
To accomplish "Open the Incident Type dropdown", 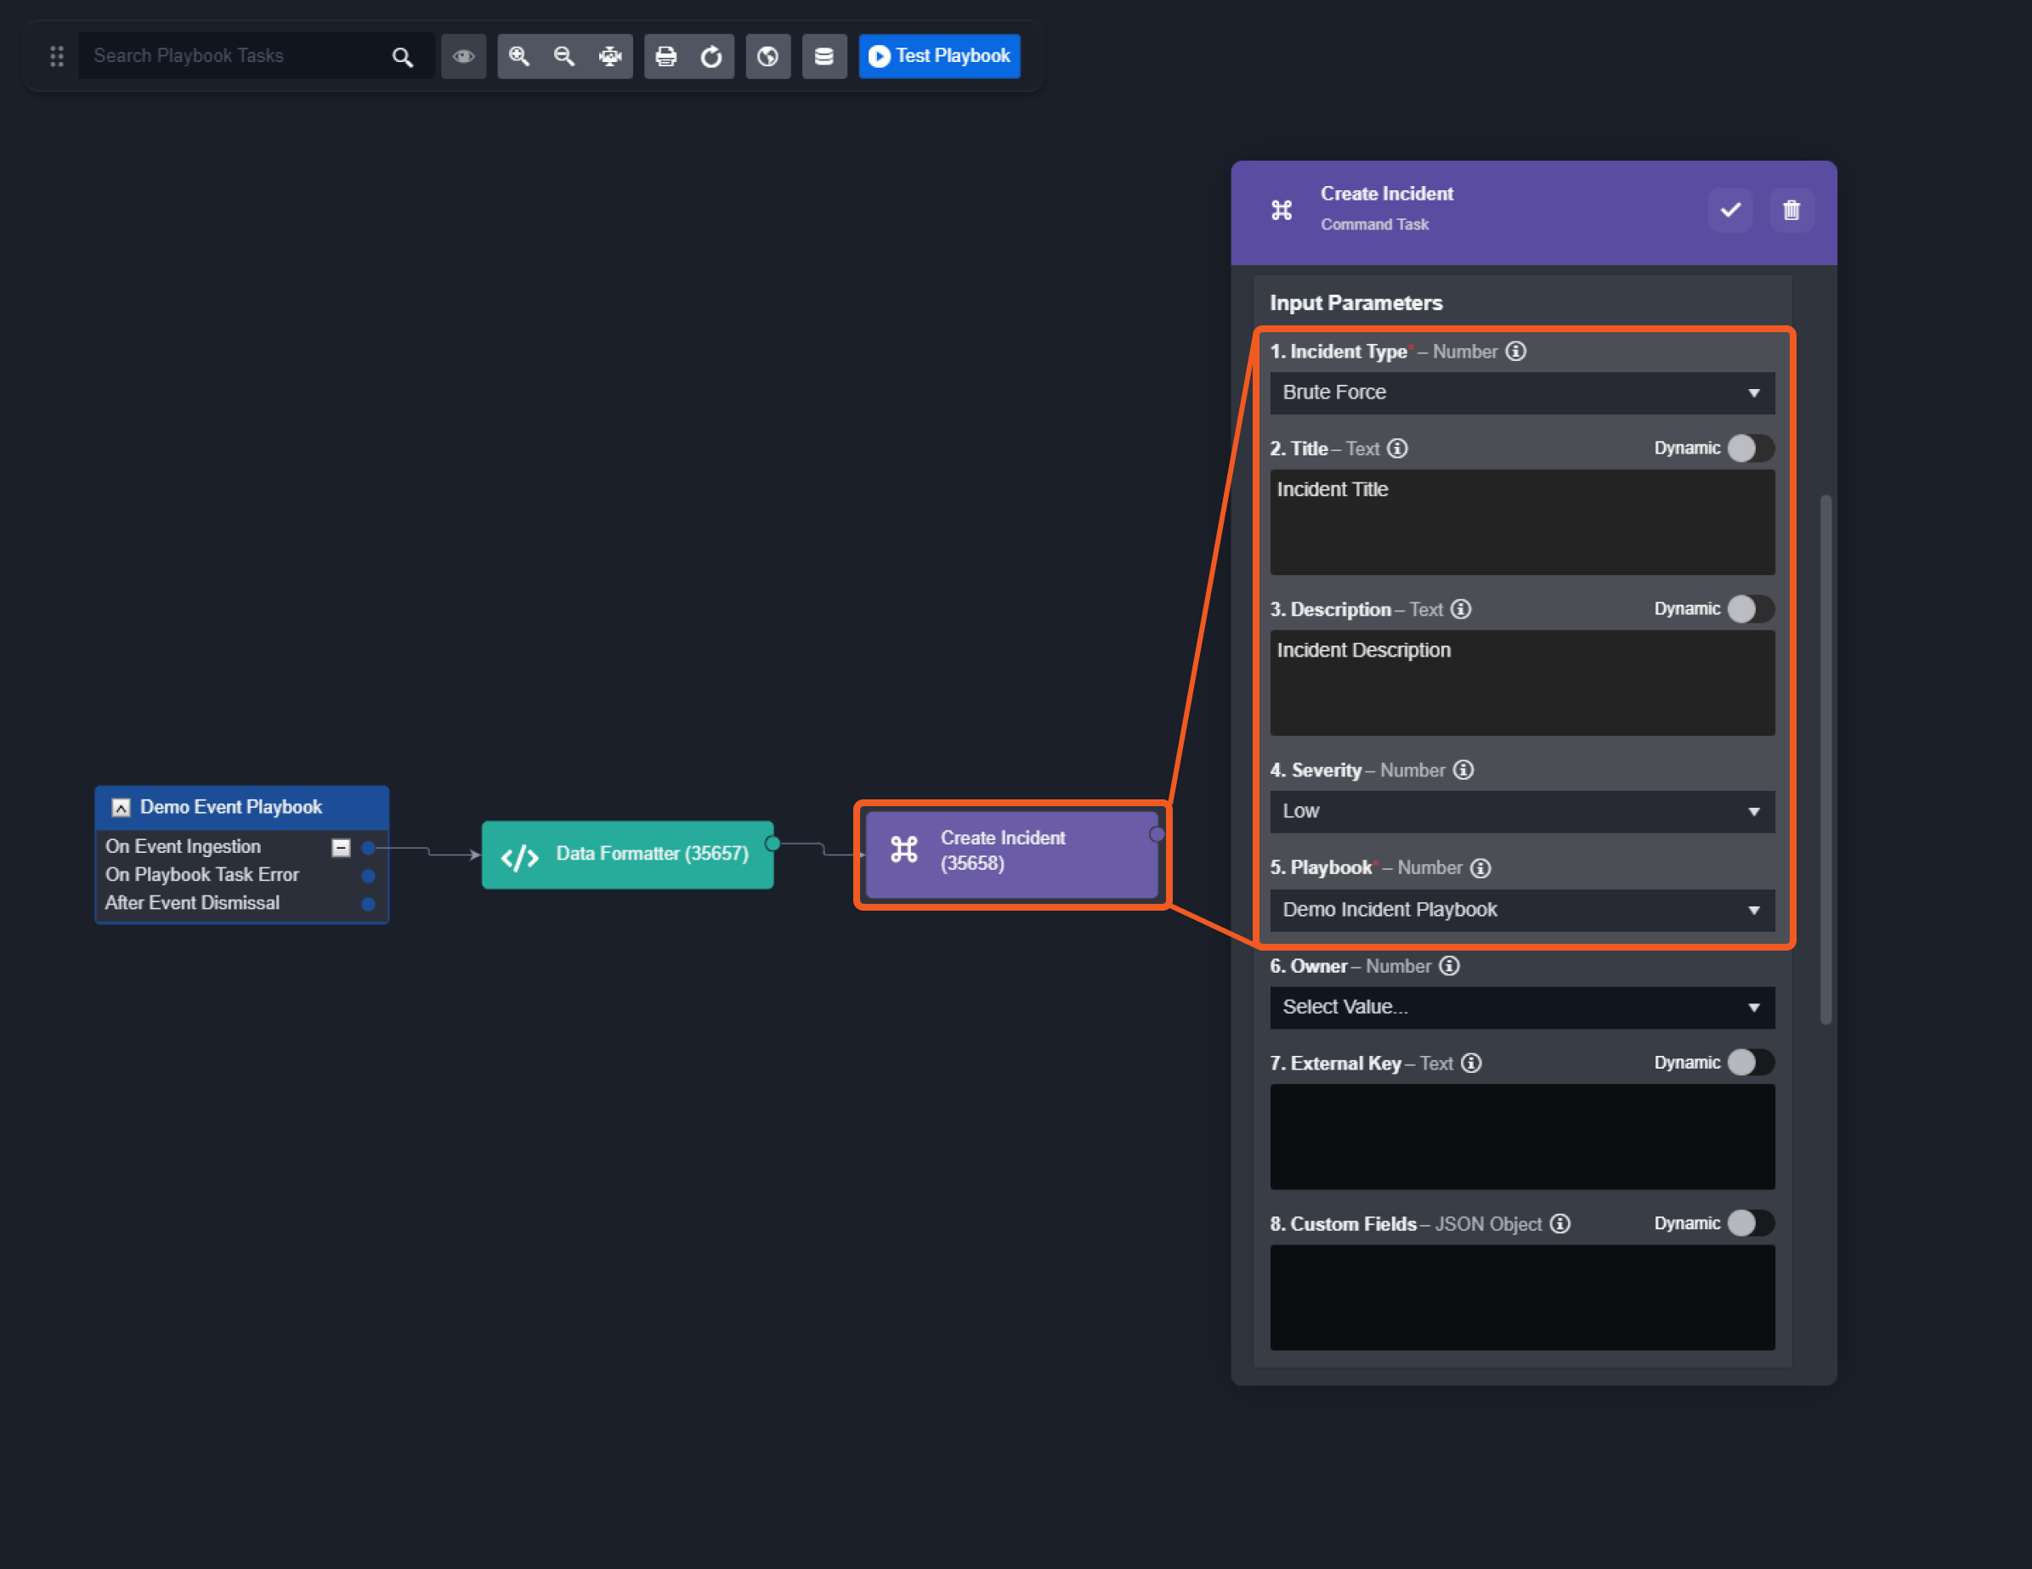I will point(1521,392).
